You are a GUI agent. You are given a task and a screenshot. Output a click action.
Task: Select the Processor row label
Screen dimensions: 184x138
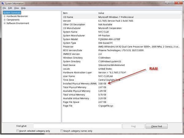(68, 47)
